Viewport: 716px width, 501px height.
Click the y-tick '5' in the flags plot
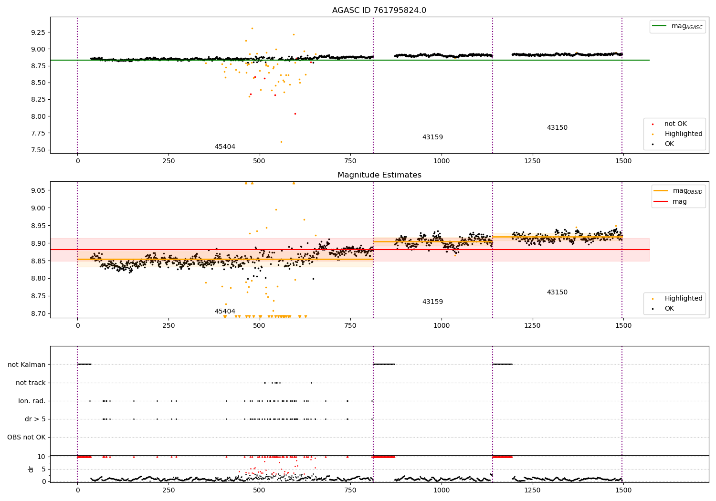[x=43, y=469]
